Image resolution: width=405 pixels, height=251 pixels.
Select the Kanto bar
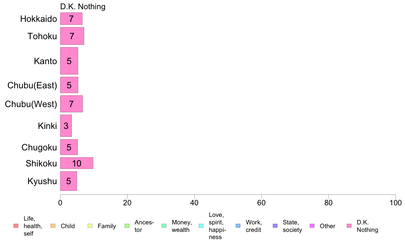(69, 61)
